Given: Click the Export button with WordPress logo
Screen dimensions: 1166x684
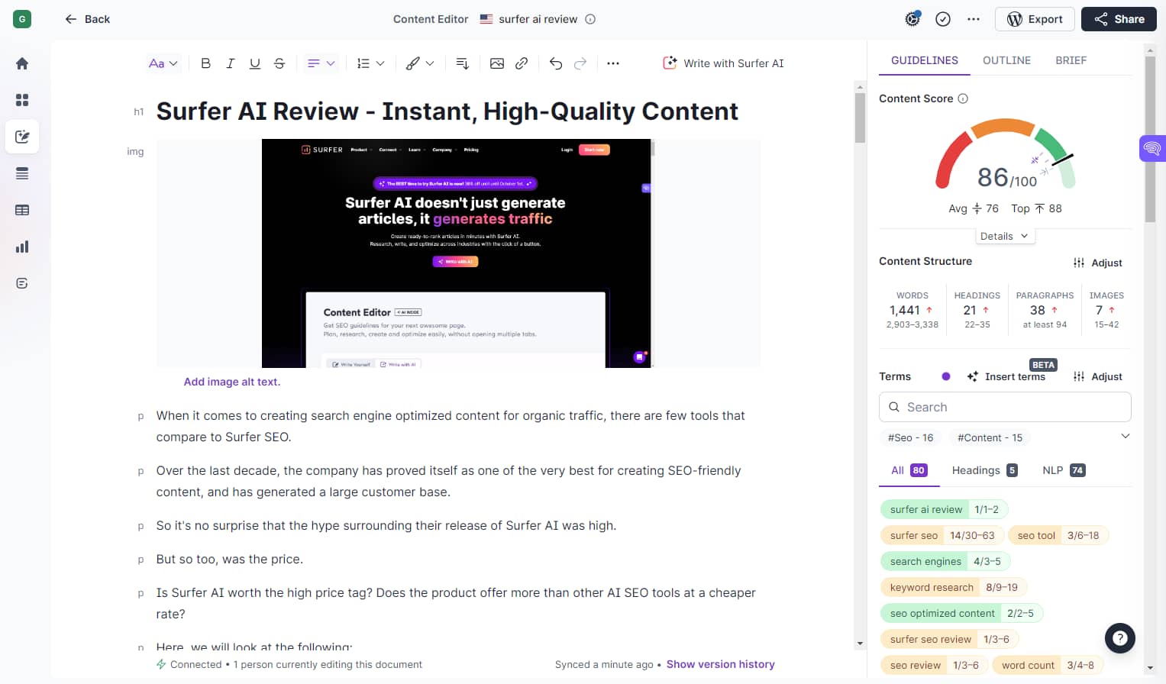Looking at the screenshot, I should pyautogui.click(x=1035, y=19).
